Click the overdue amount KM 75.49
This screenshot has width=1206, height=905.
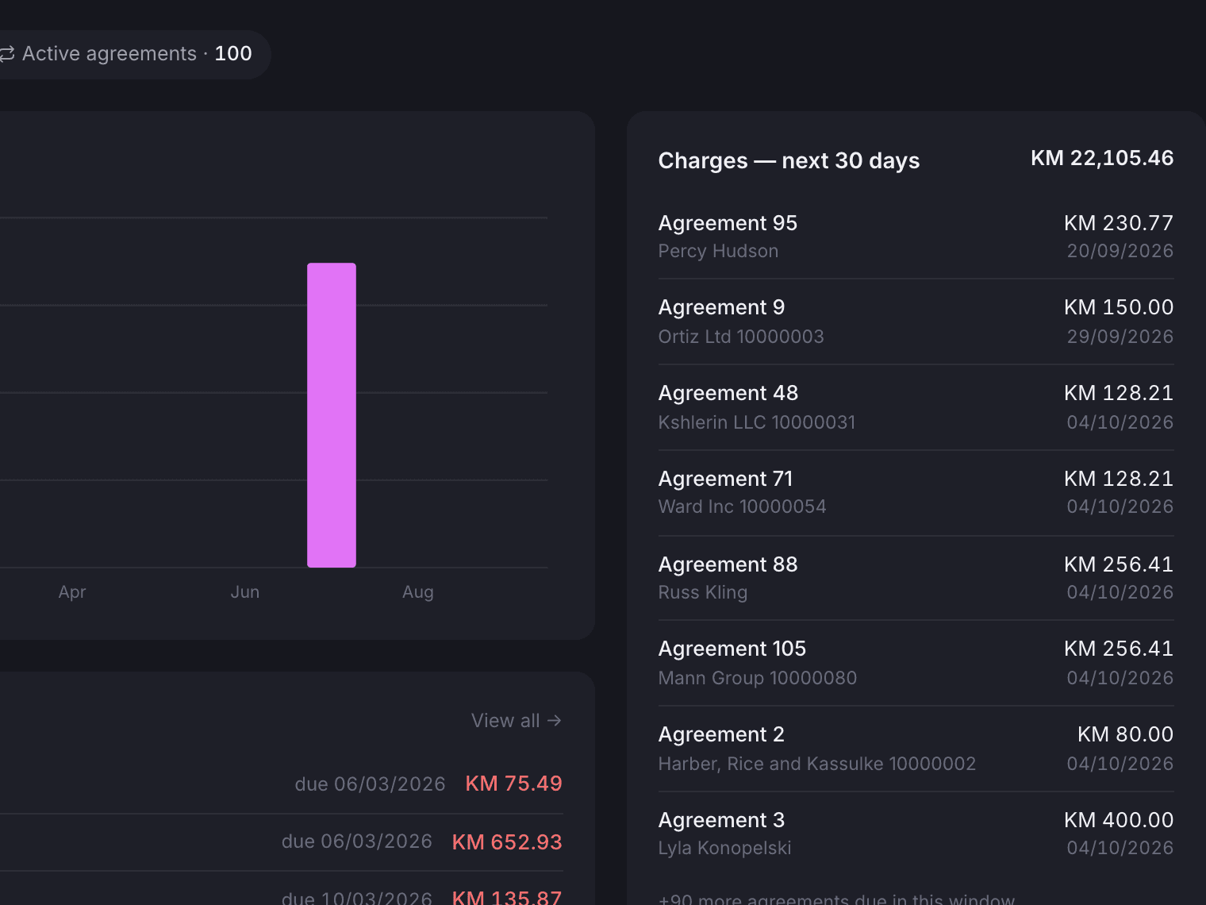coord(513,784)
